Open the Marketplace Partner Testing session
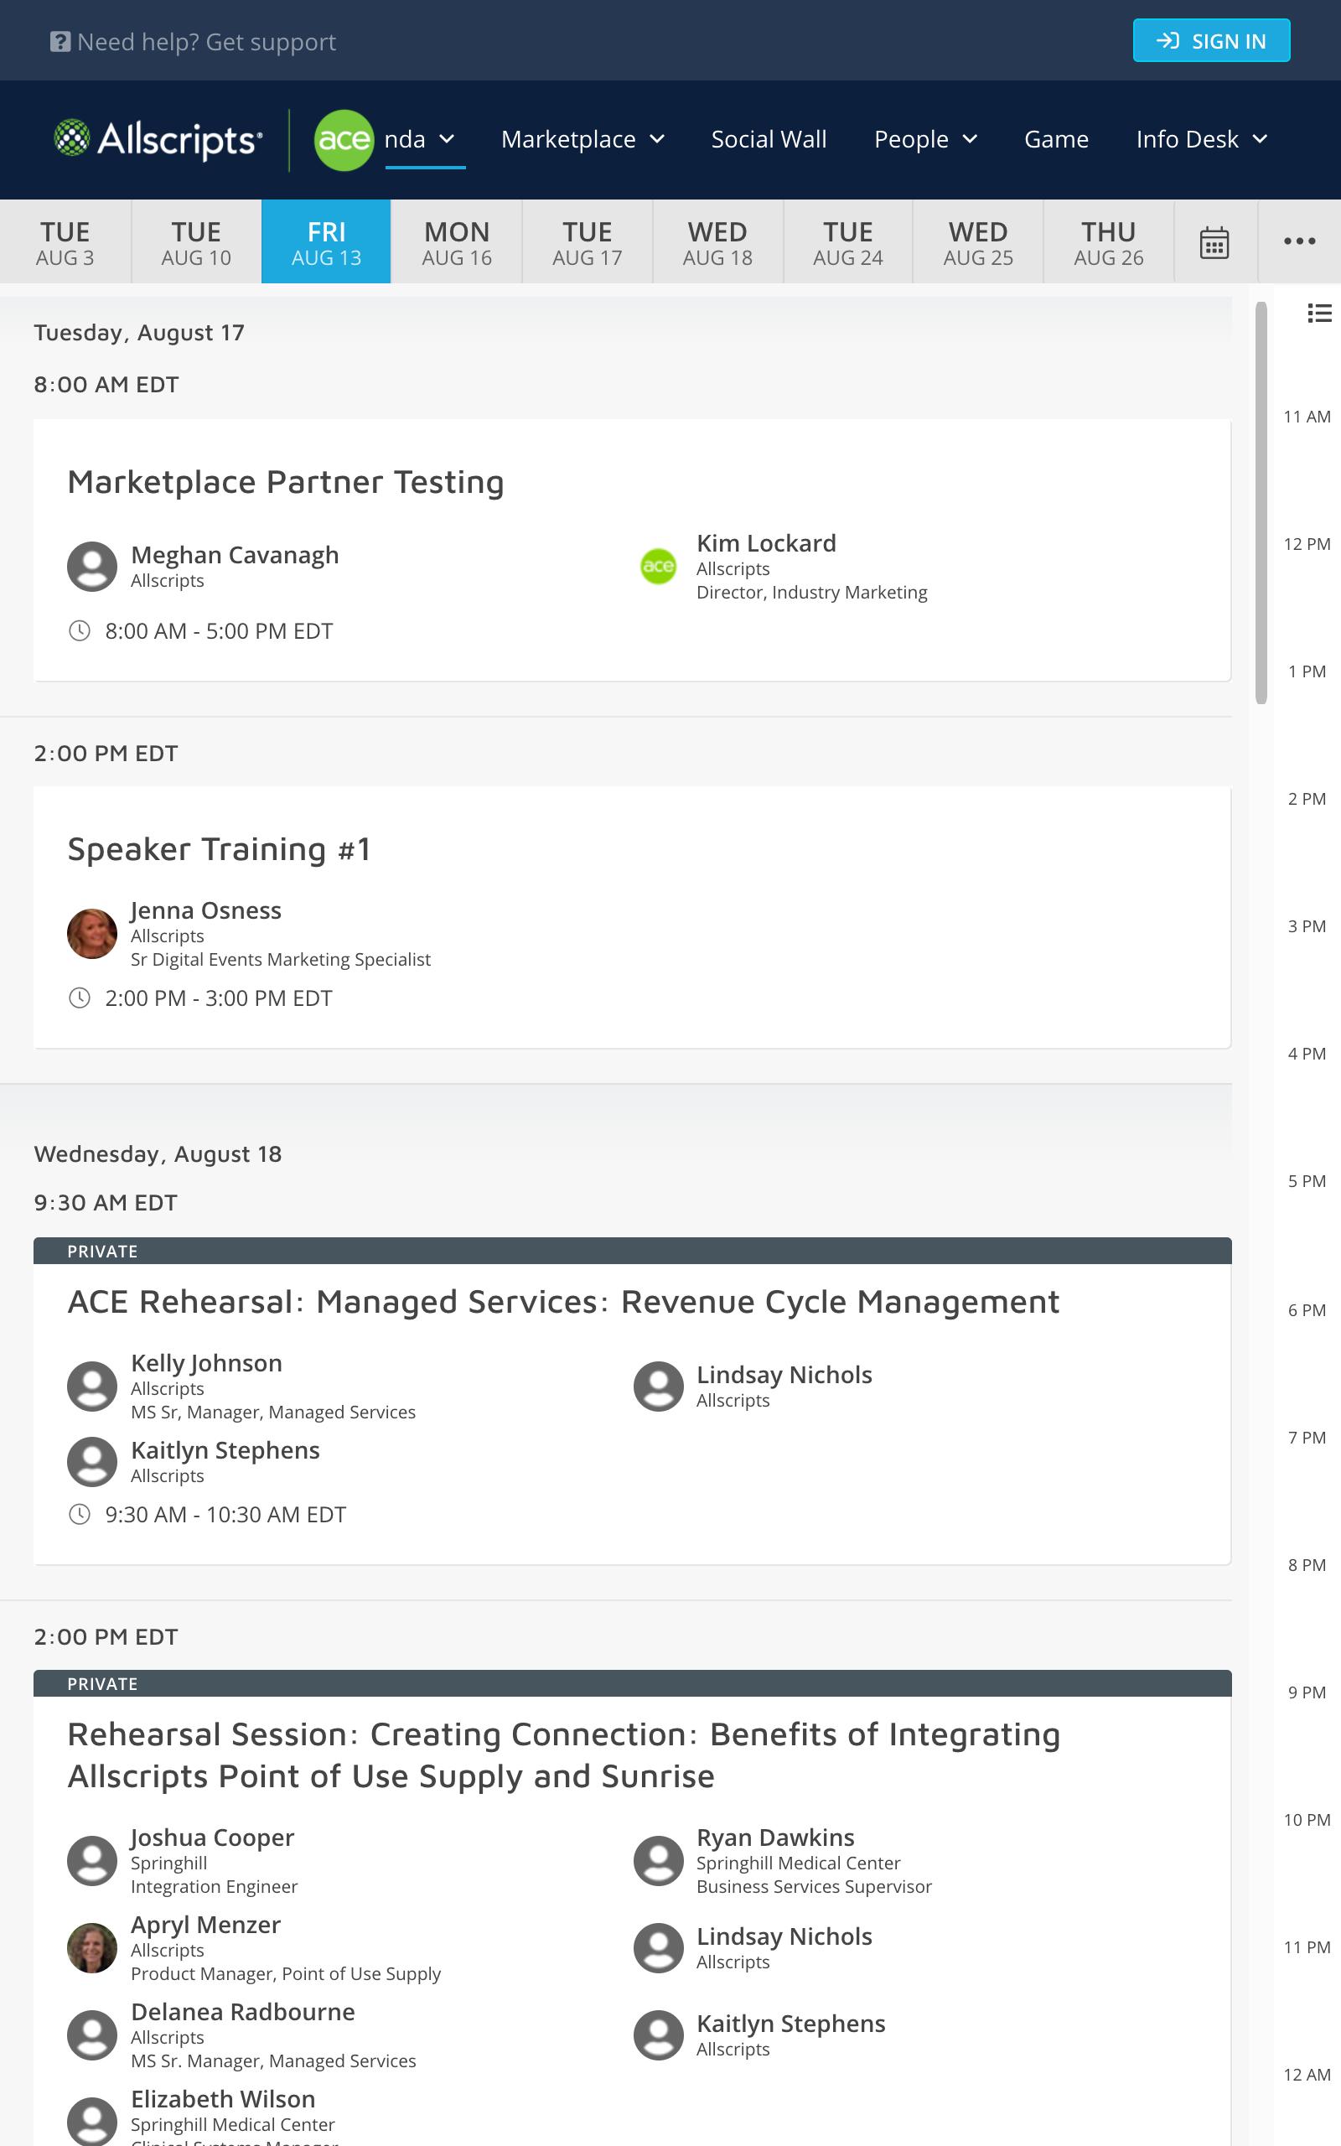The image size is (1341, 2146). [286, 481]
